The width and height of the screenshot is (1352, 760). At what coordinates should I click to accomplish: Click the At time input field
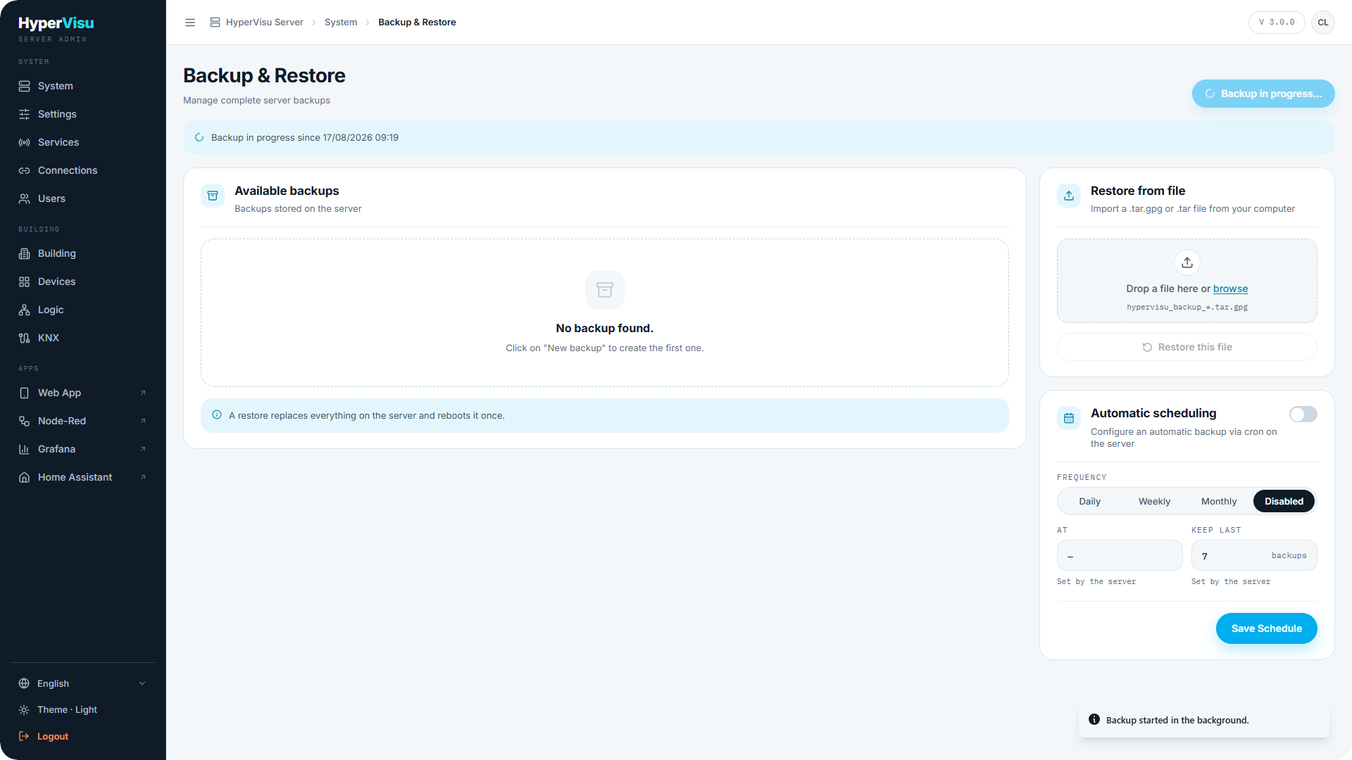[x=1120, y=555]
